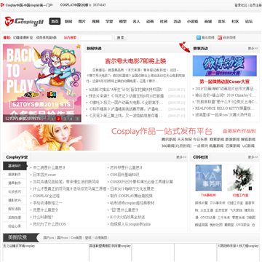Viewport: 262px width, 262px height.
Task: Select the 服装制作 side tab
Action: tap(15, 175)
